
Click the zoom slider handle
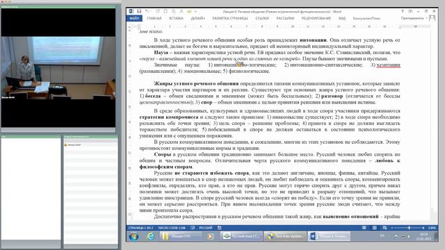coord(409,228)
